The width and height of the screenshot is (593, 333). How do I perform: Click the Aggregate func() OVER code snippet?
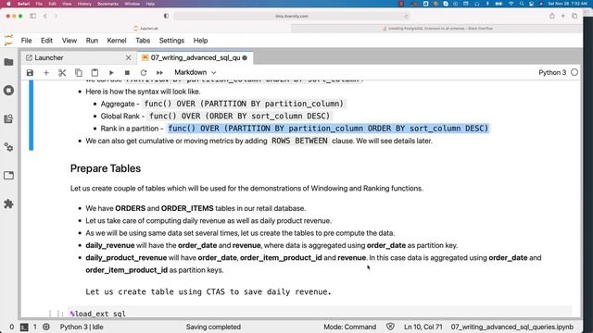coord(244,104)
